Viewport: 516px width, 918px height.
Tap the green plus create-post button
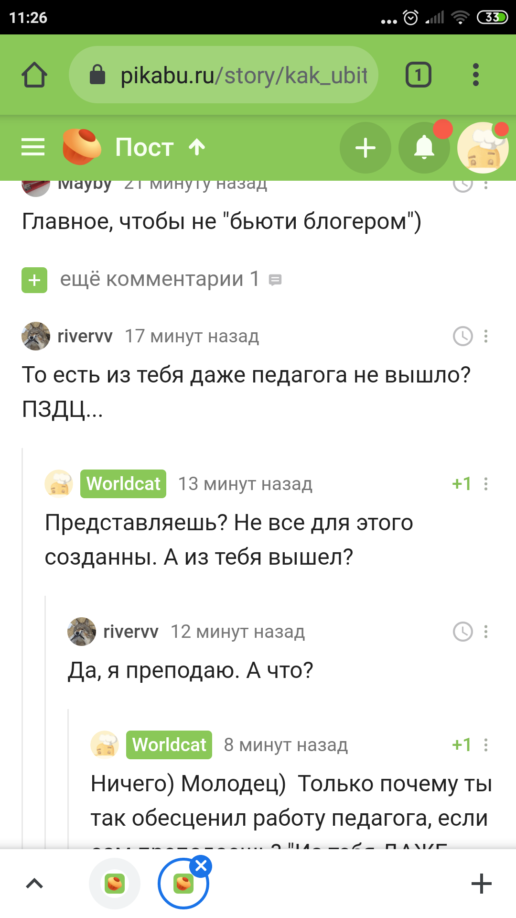365,147
